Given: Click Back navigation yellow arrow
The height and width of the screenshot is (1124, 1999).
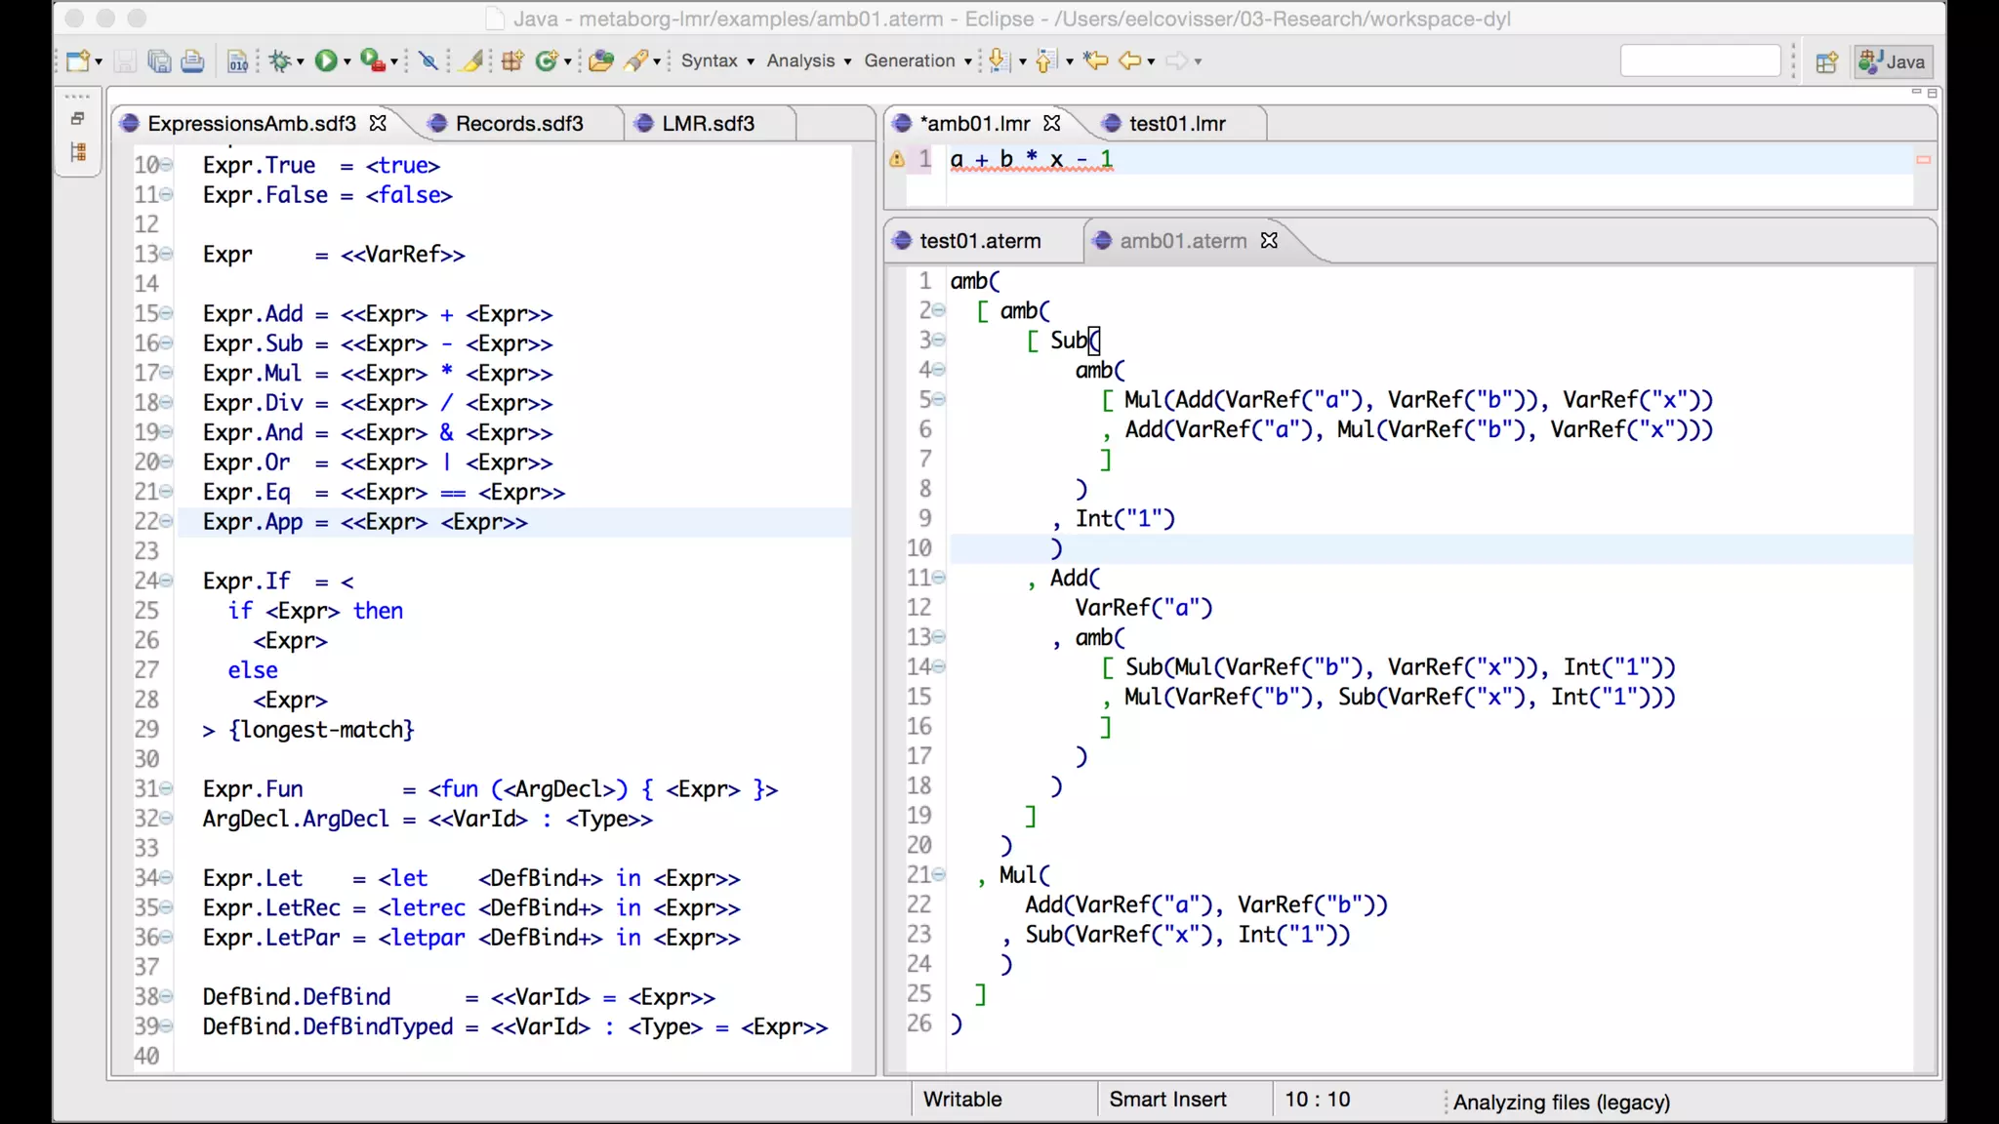Looking at the screenshot, I should [x=1129, y=60].
